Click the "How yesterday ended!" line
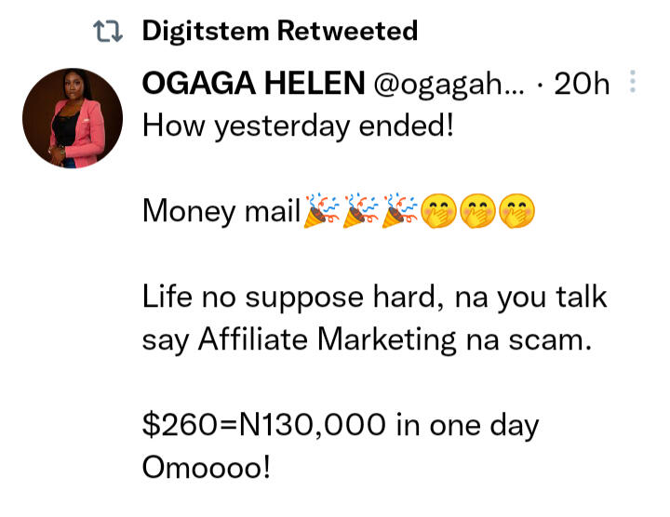Viewport: 670px width, 517px height. pos(298,127)
